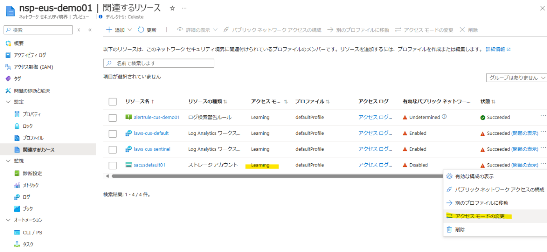The height and width of the screenshot is (252, 547).
Task: Click the メトリック chart icon
Action: [x=17, y=185]
